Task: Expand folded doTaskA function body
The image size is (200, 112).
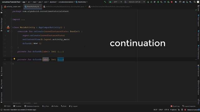Action: coord(61,52)
